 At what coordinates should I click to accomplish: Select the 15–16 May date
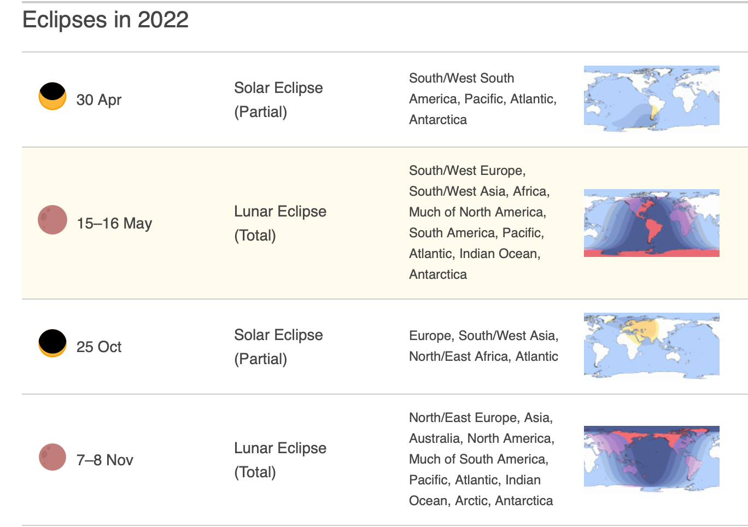pyautogui.click(x=114, y=224)
